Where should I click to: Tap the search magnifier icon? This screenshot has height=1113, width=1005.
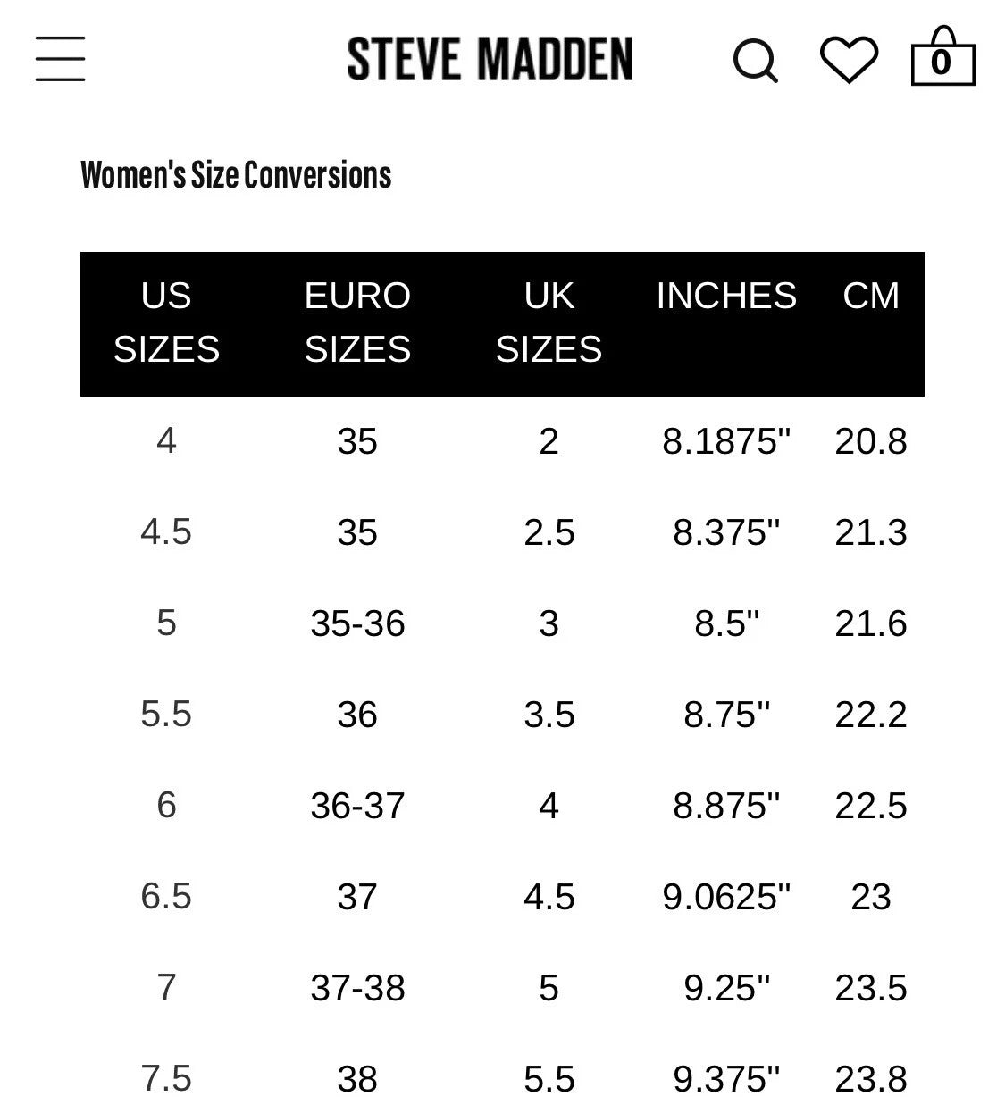pos(756,61)
